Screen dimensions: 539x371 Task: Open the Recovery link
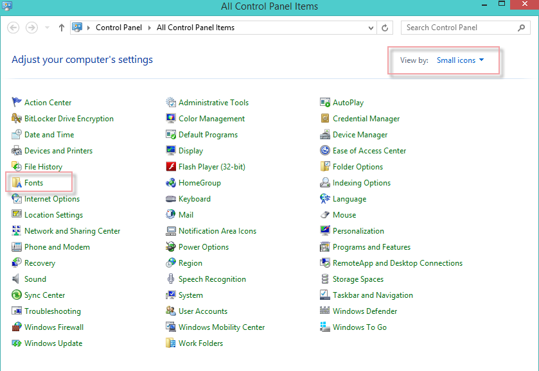[40, 263]
